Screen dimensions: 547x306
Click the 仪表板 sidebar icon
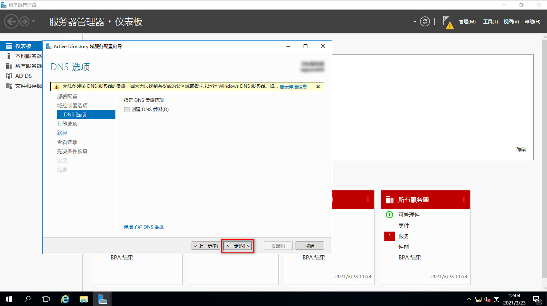tap(9, 46)
